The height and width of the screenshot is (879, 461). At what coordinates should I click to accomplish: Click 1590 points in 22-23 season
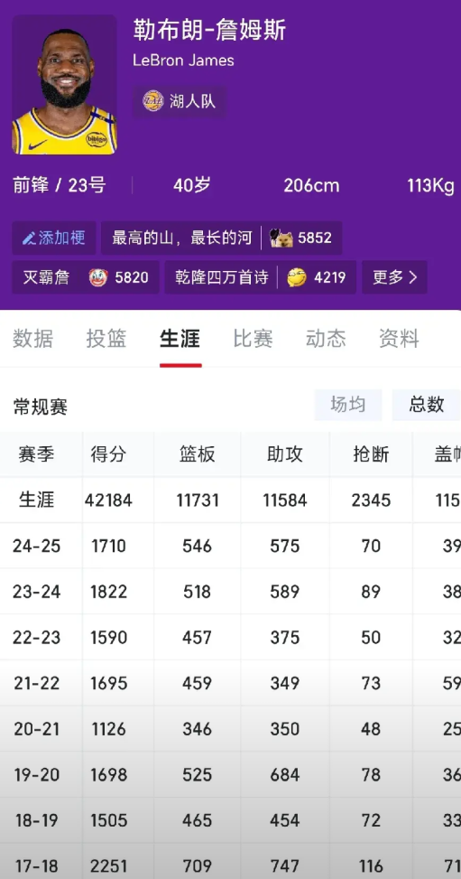click(108, 638)
